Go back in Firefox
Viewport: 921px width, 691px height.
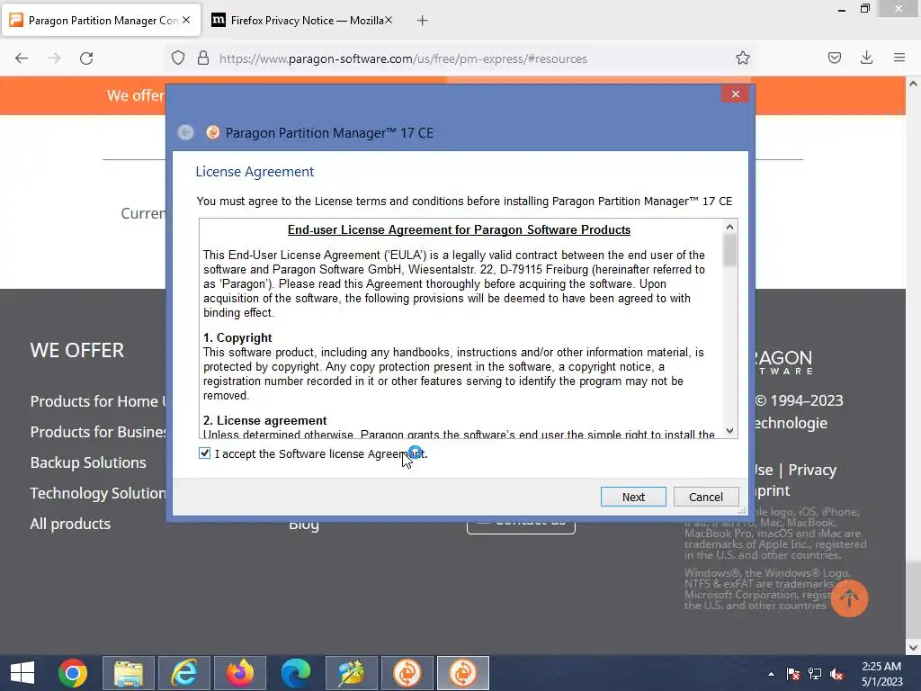click(22, 58)
